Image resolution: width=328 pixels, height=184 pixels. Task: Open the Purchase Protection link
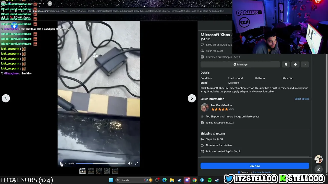point(262,172)
